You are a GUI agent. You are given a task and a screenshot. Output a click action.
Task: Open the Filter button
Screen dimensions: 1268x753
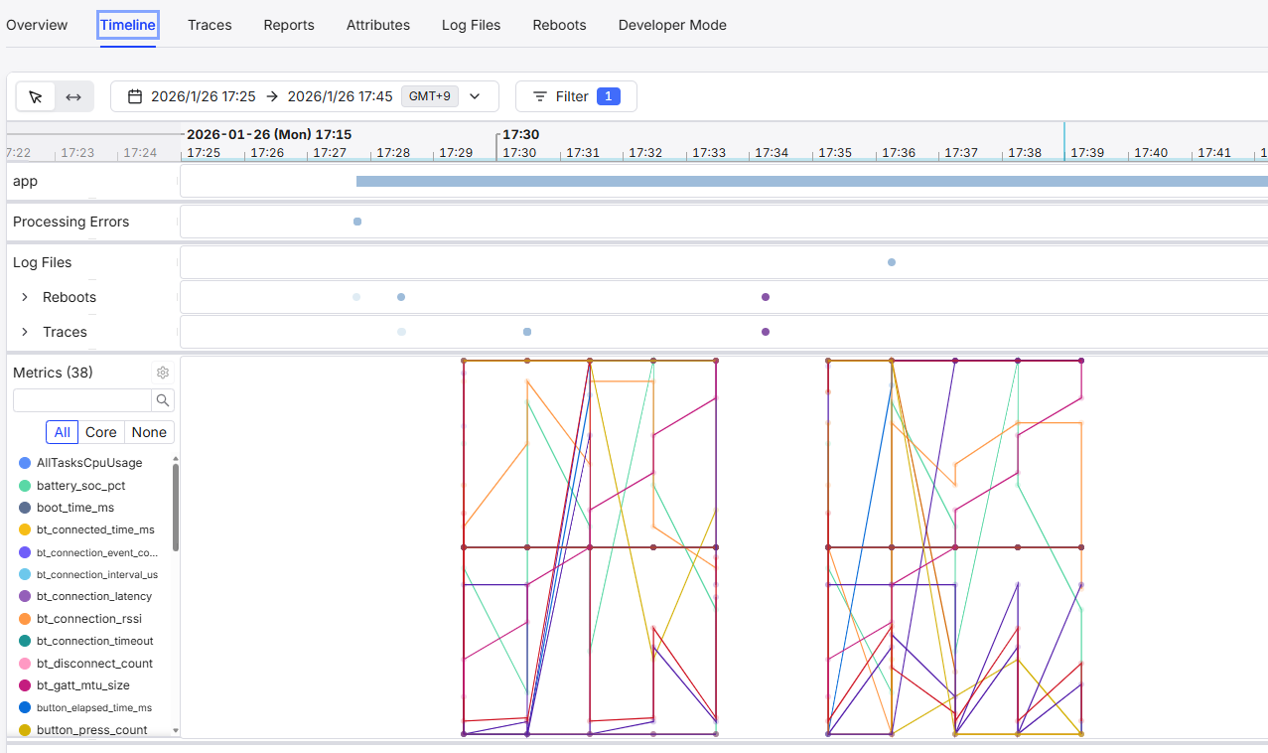576,96
